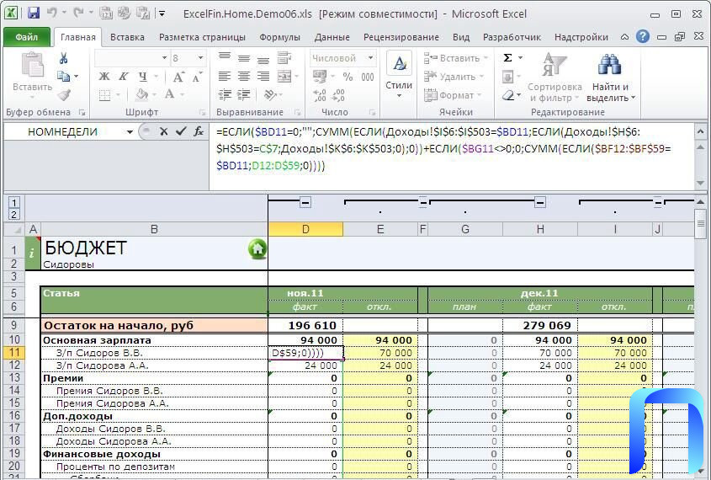Click the Find and Select binoculars icon

[x=609, y=67]
